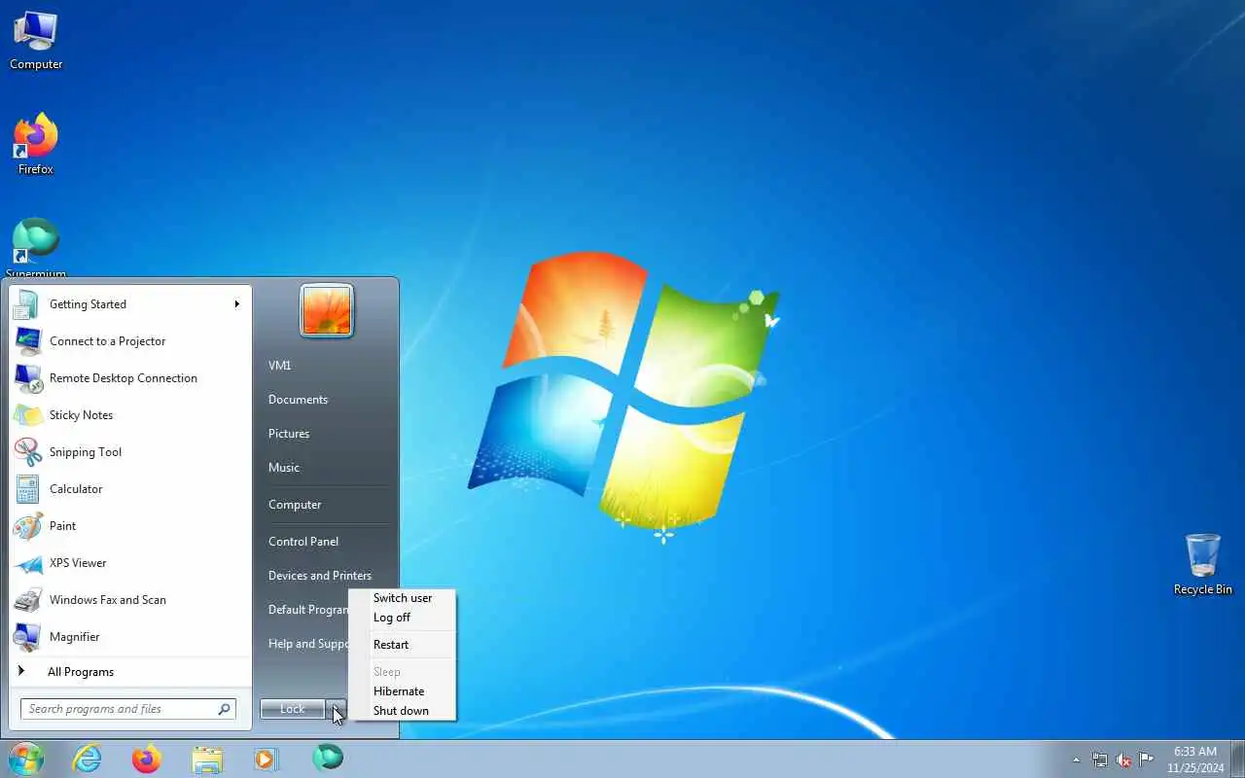Click the XPS Viewer text label

tap(78, 563)
